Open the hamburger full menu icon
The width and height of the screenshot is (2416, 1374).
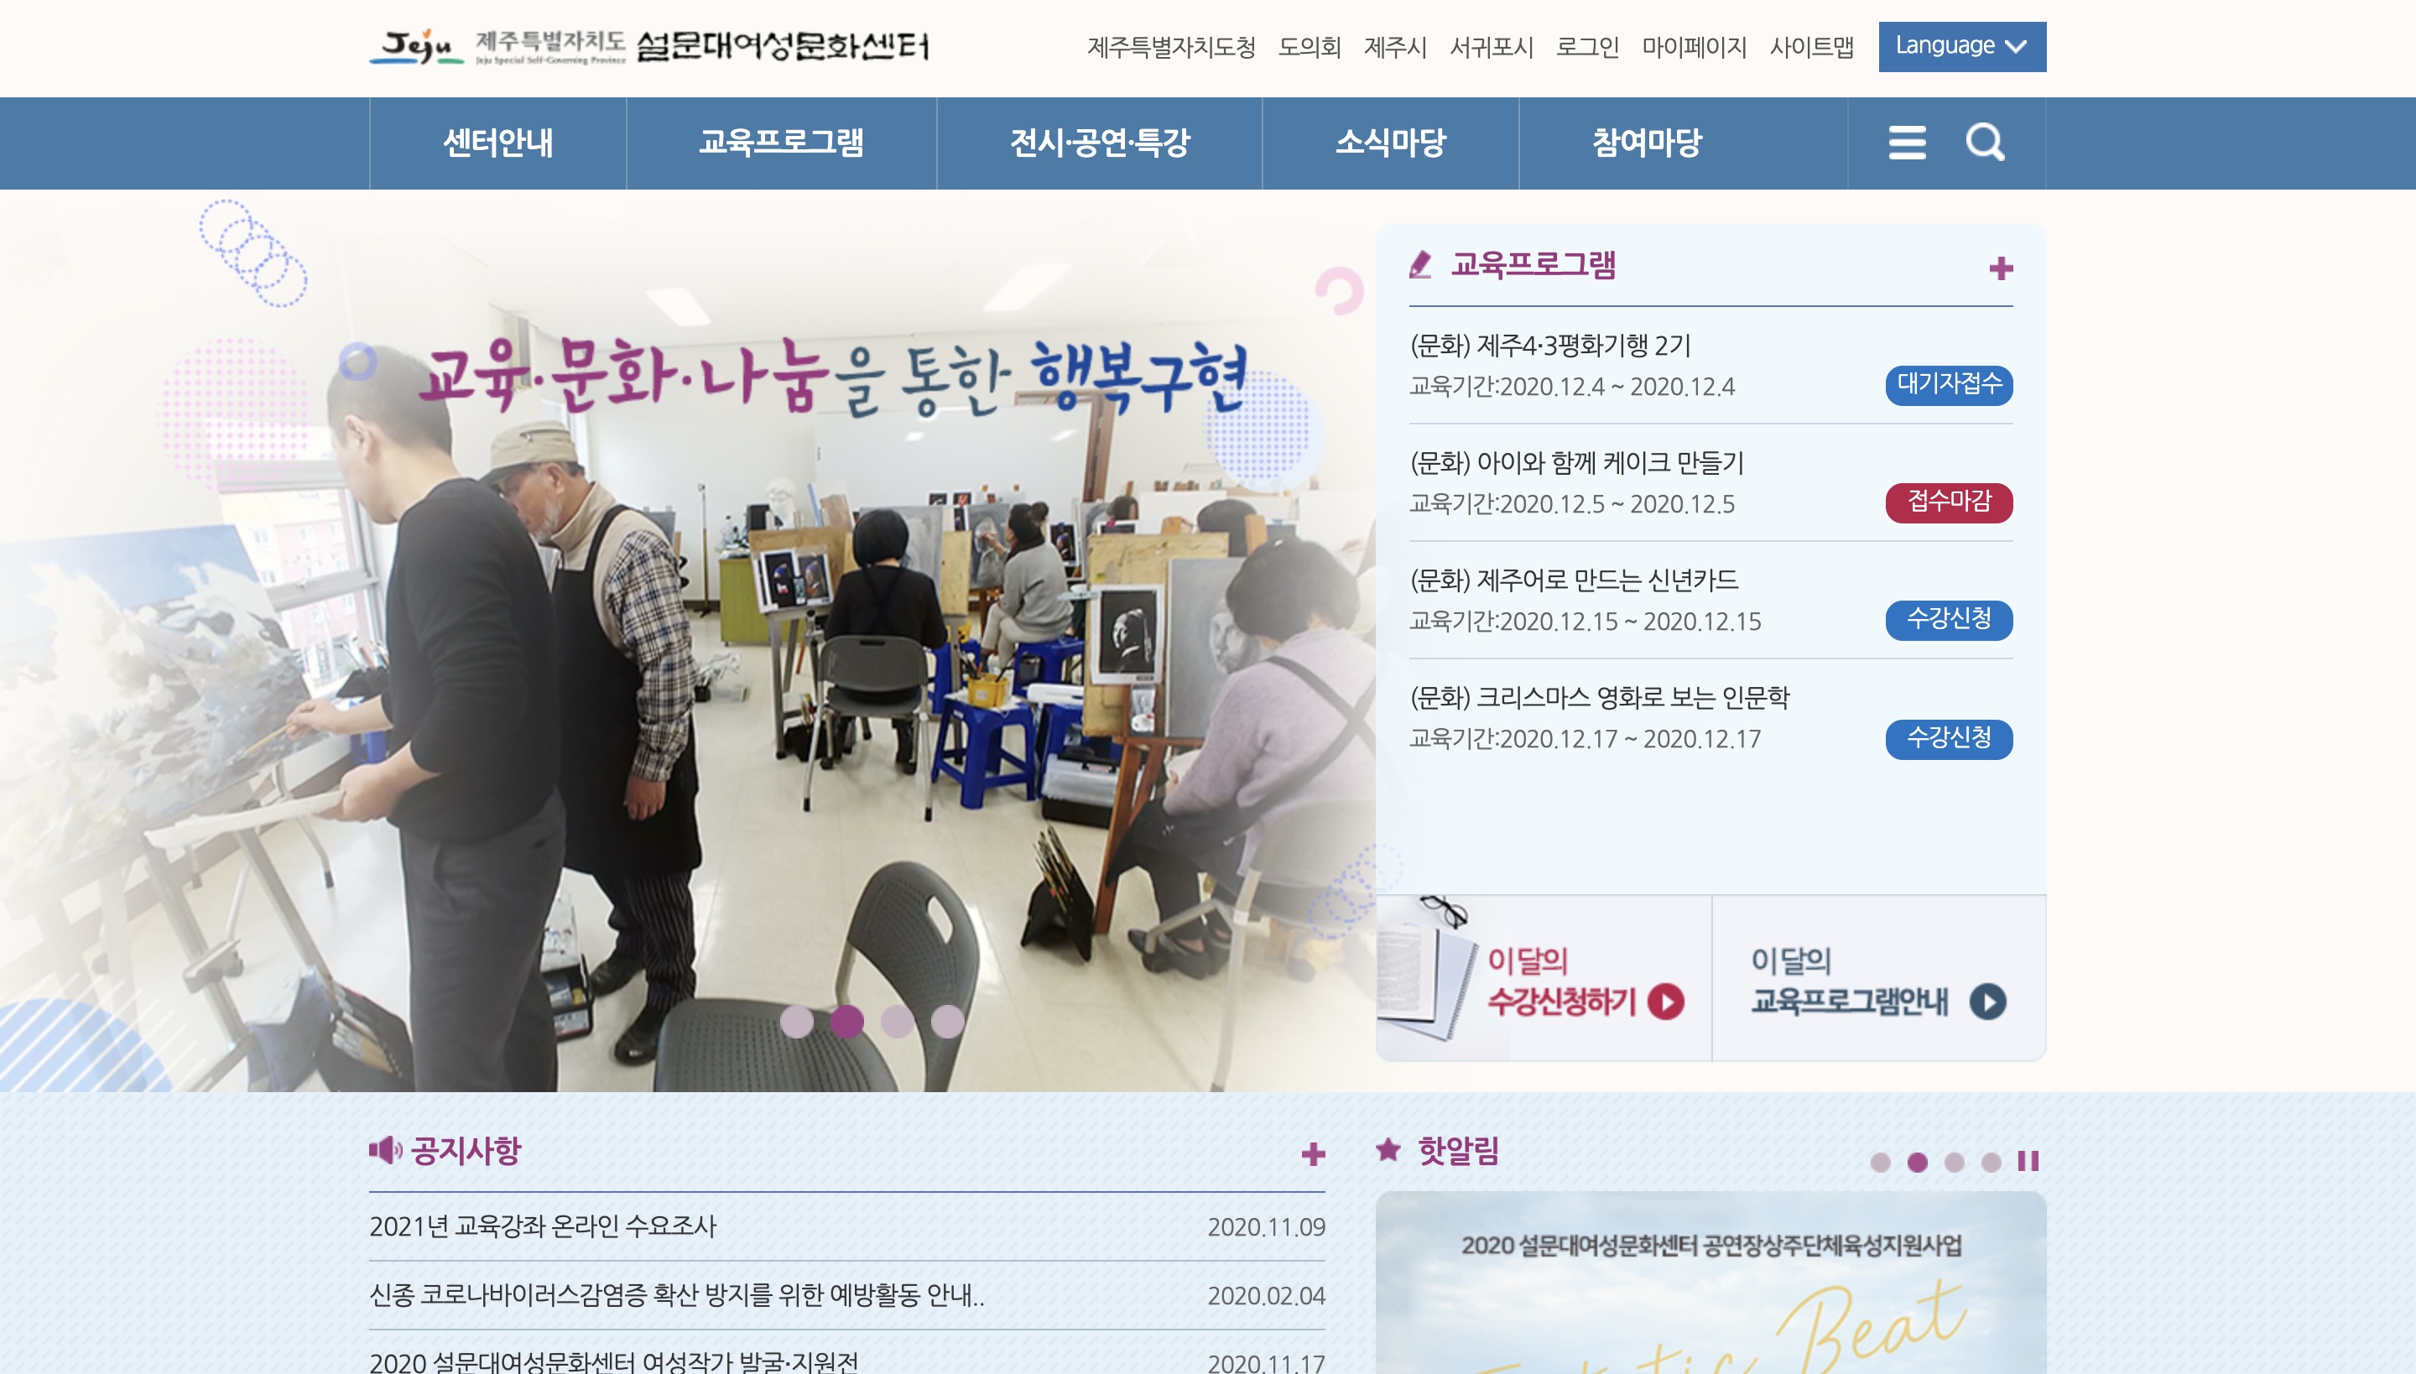click(1906, 143)
